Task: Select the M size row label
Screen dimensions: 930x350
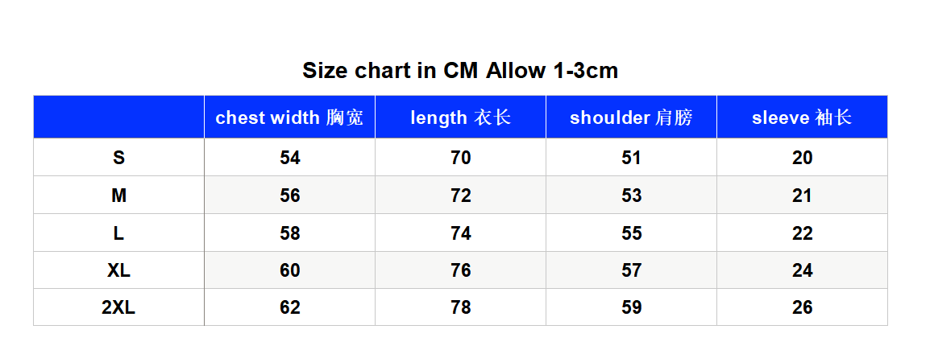Action: (x=118, y=196)
